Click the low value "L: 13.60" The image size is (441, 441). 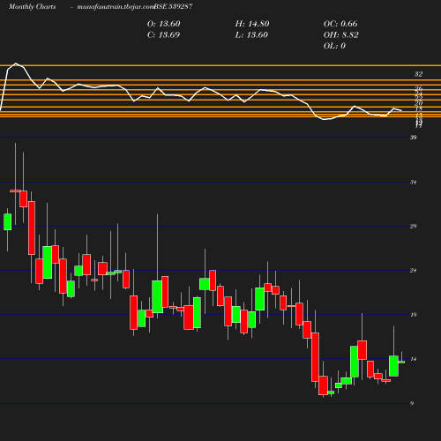pos(251,34)
